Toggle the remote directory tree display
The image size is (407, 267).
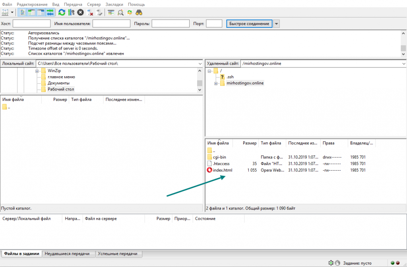point(41,12)
